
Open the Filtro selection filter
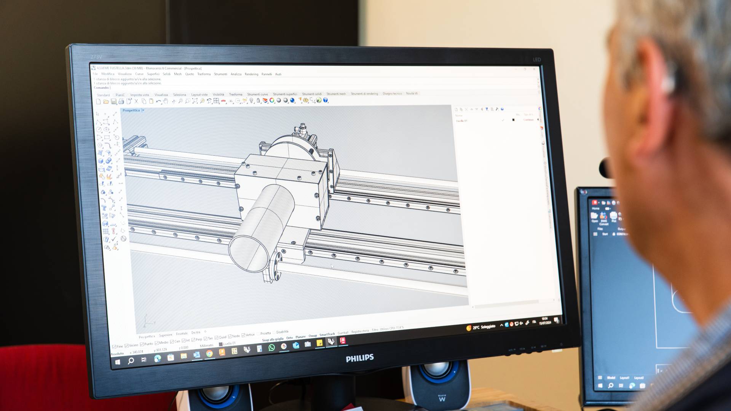(375, 330)
